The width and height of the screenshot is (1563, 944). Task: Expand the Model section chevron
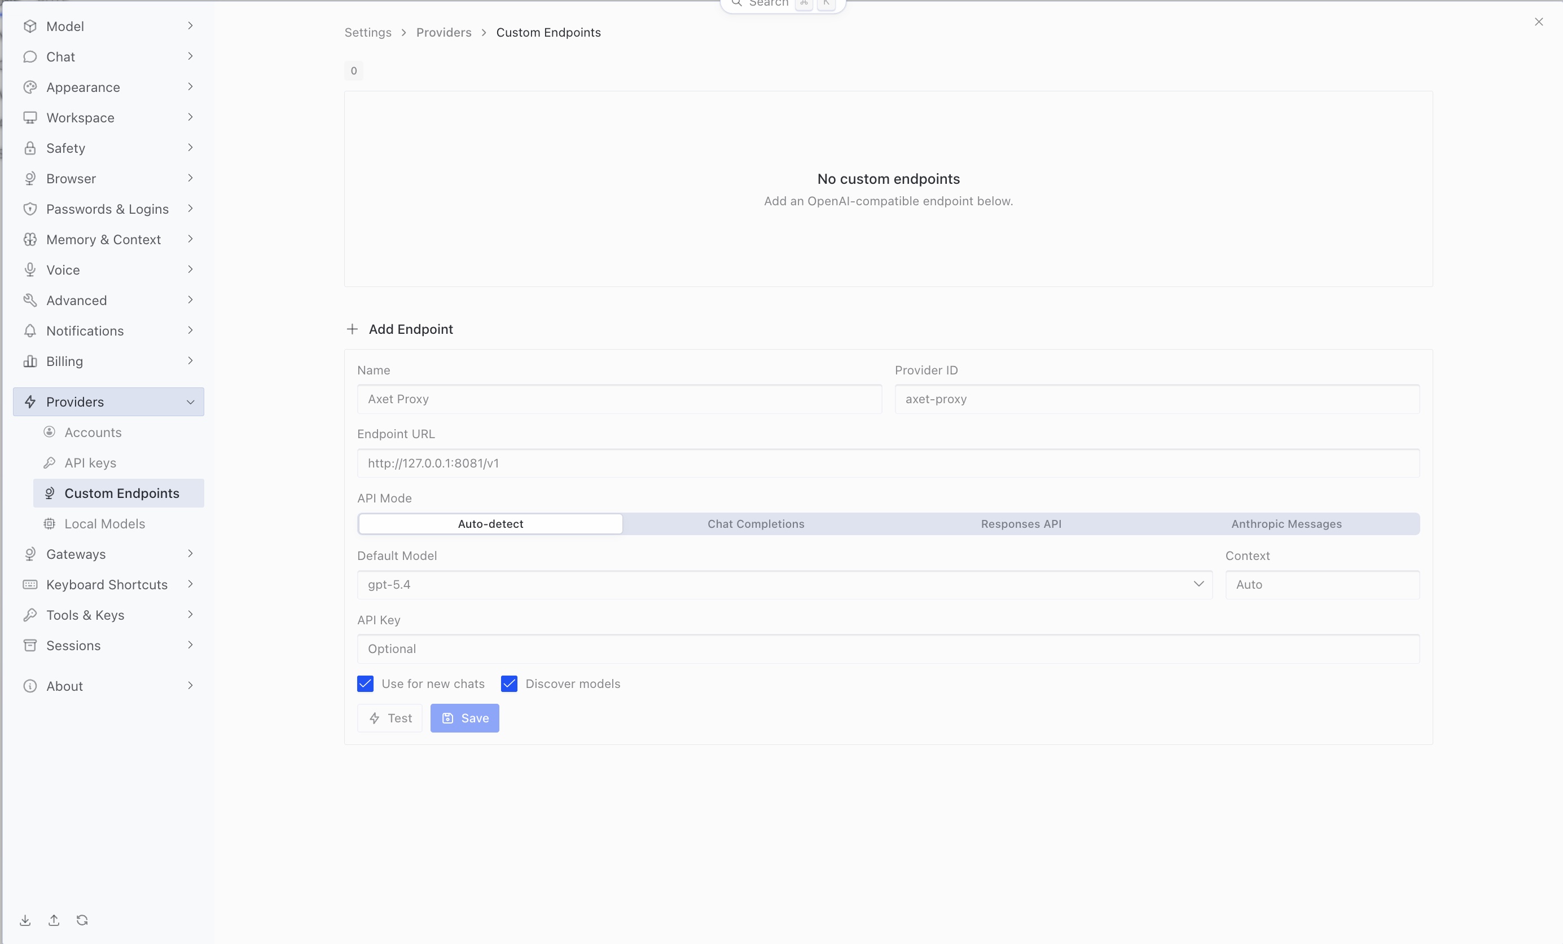(190, 26)
